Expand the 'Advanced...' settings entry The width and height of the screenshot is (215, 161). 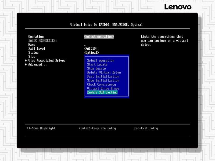(x=37, y=65)
